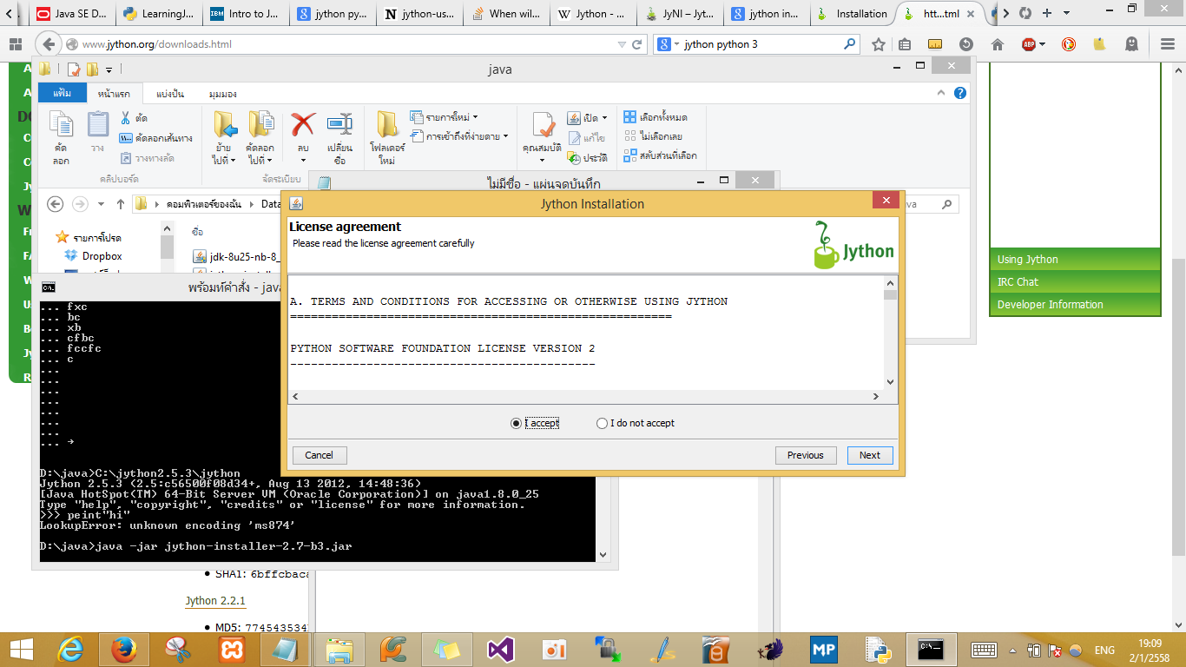The width and height of the screenshot is (1186, 667).
Task: Open Command Prompt from the taskbar
Action: [x=931, y=649]
